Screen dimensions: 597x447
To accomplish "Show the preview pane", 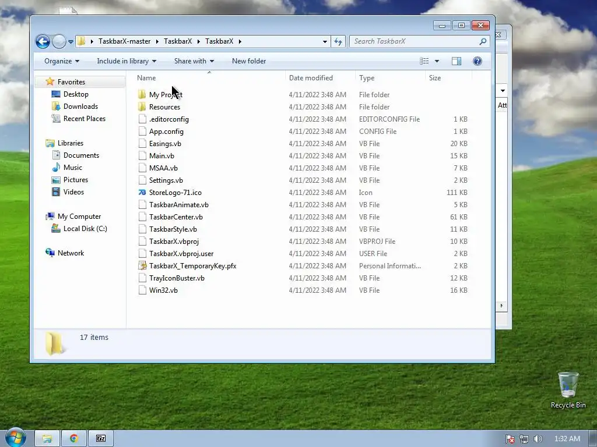I will (x=456, y=61).
